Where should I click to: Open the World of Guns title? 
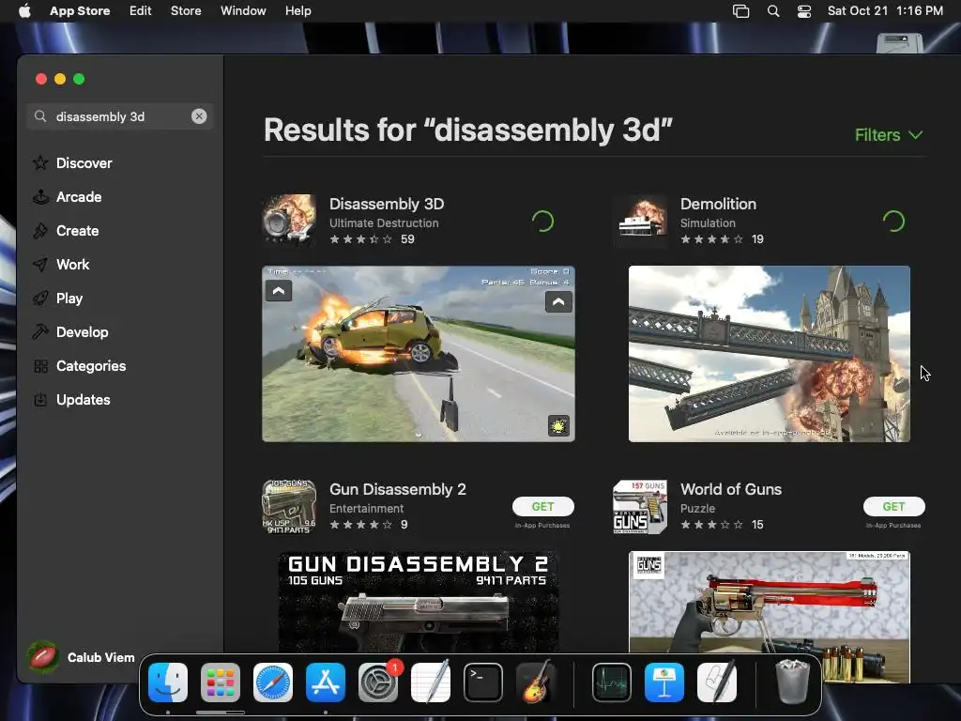click(731, 489)
